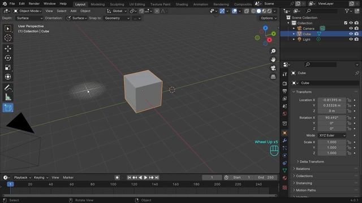Open the Keying popover
Viewport: 362px width, 203px height.
click(41, 178)
